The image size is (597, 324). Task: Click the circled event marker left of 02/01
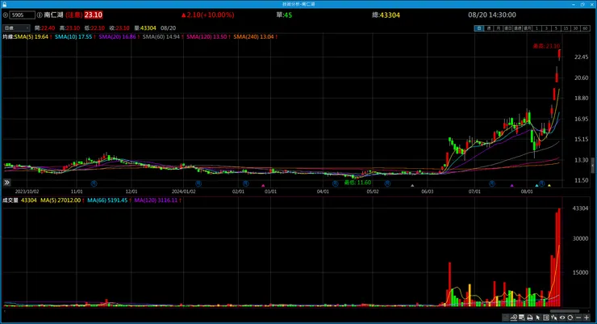pyautogui.click(x=245, y=183)
